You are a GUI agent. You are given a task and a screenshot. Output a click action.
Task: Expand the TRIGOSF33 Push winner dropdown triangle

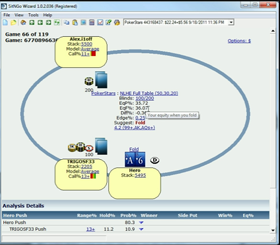[141, 229]
